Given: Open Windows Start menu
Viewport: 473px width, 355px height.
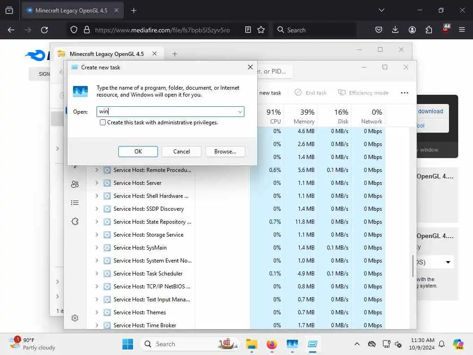Looking at the screenshot, I should (127, 344).
